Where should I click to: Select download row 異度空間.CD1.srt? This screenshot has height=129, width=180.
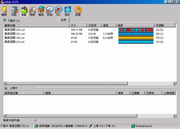point(90,42)
